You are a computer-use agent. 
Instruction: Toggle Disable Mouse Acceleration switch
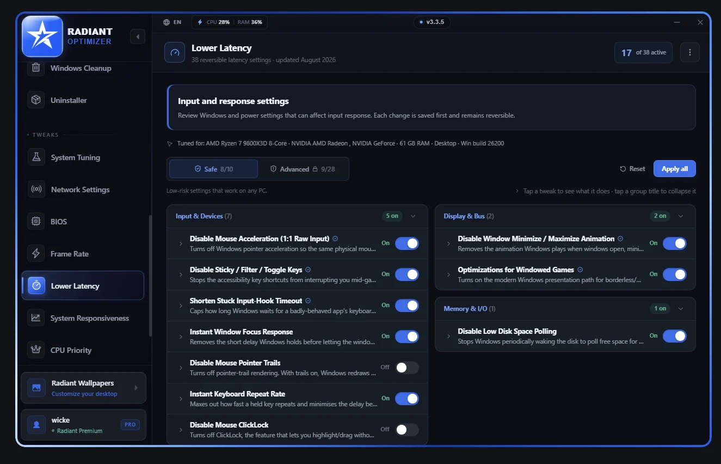[x=407, y=243]
